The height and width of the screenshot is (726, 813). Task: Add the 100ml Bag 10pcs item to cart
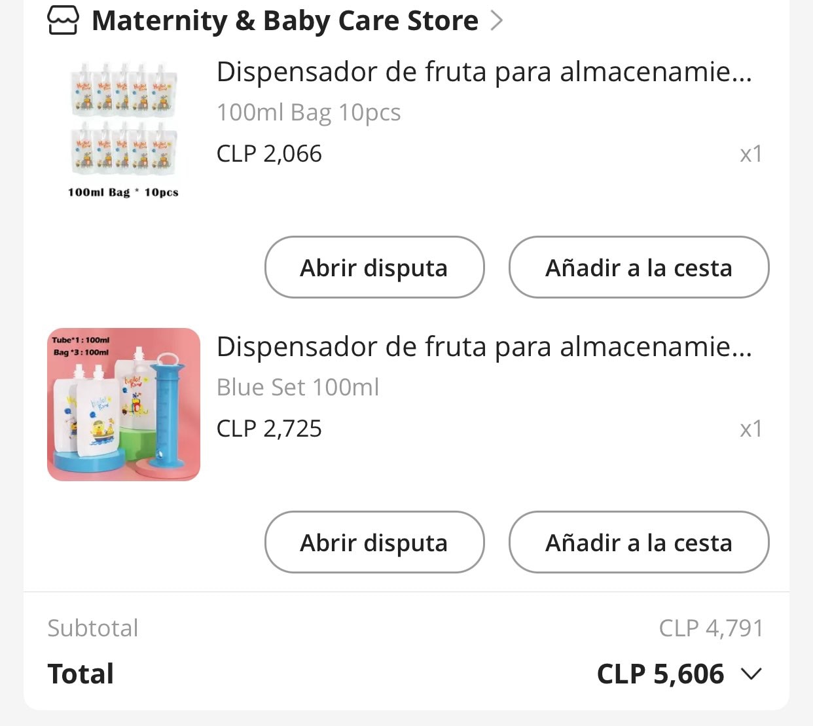click(639, 267)
